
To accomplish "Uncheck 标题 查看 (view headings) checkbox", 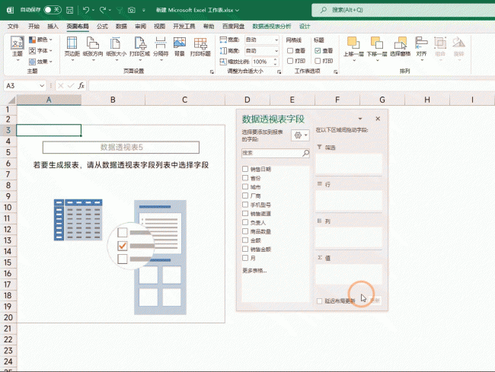I will (x=318, y=51).
